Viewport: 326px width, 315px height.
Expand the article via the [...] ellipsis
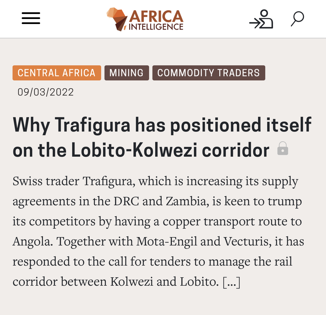pos(231,282)
